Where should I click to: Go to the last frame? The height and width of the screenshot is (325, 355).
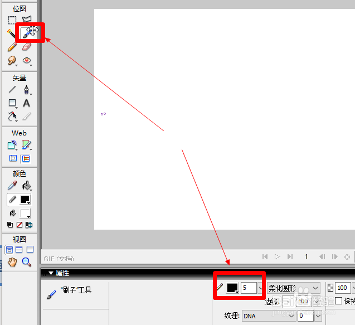coord(290,256)
